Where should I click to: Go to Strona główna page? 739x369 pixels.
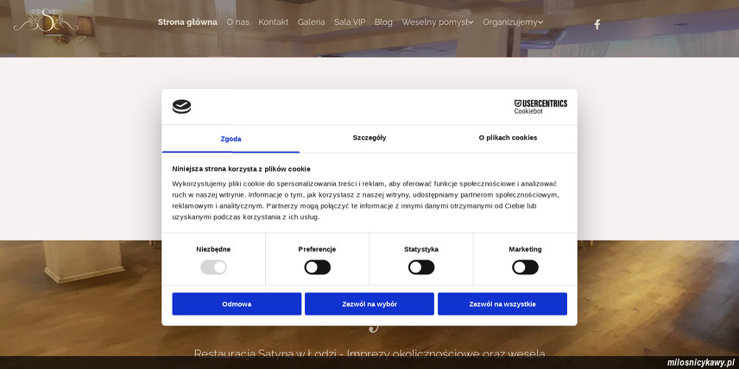click(x=187, y=22)
